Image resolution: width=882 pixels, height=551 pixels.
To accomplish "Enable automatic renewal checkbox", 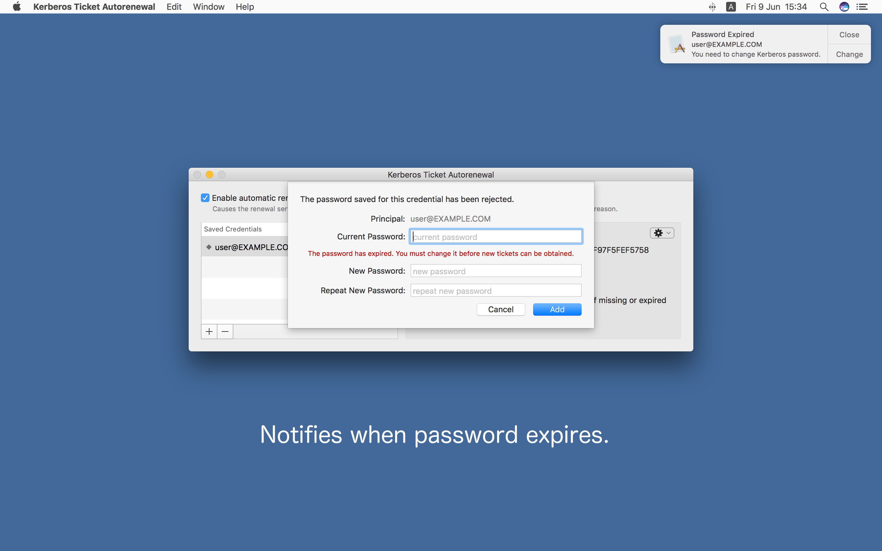I will coord(205,197).
